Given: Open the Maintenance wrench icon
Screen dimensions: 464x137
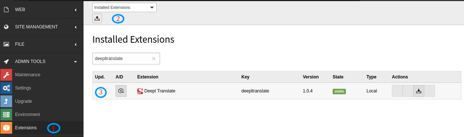Looking at the screenshot, I should (x=6, y=75).
